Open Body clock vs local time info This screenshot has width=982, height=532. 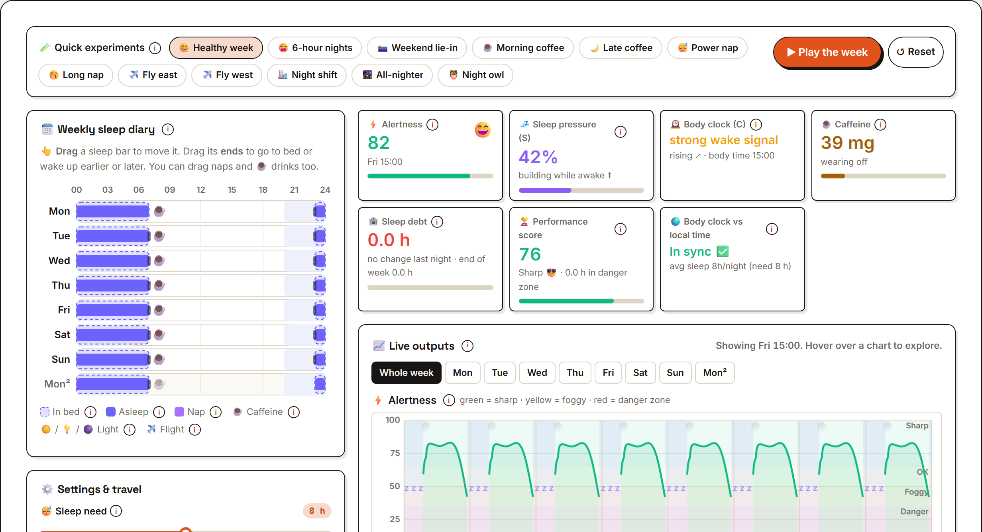click(772, 229)
